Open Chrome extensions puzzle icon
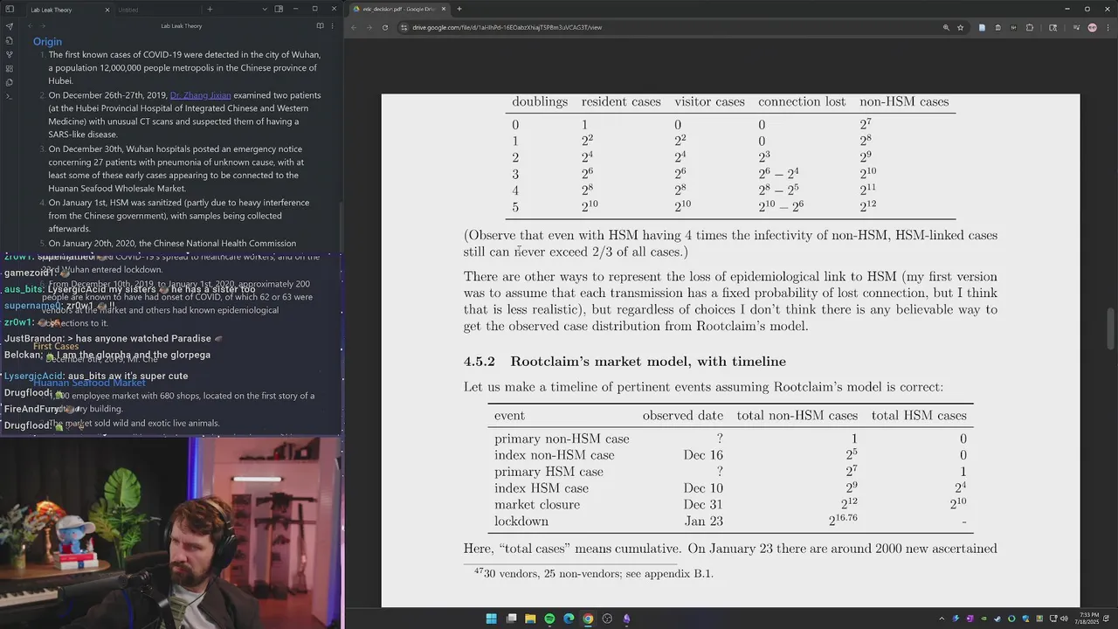The width and height of the screenshot is (1118, 629). [x=1030, y=27]
